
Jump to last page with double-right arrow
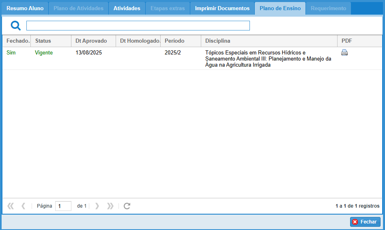(110, 206)
